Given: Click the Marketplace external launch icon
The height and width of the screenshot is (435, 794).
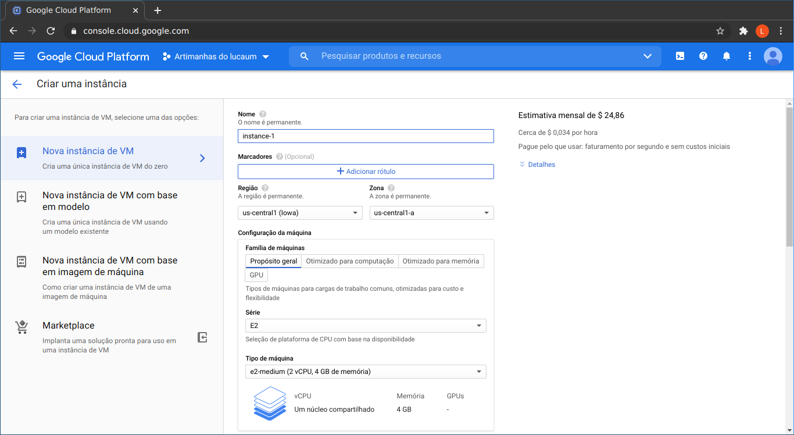Looking at the screenshot, I should (x=202, y=337).
